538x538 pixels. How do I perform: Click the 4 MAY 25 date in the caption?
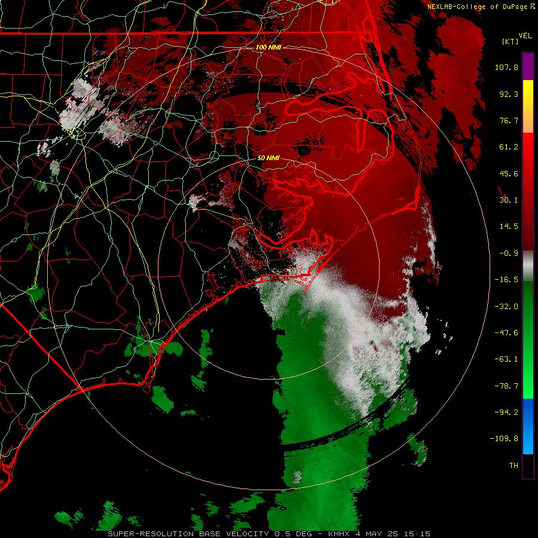pyautogui.click(x=377, y=534)
